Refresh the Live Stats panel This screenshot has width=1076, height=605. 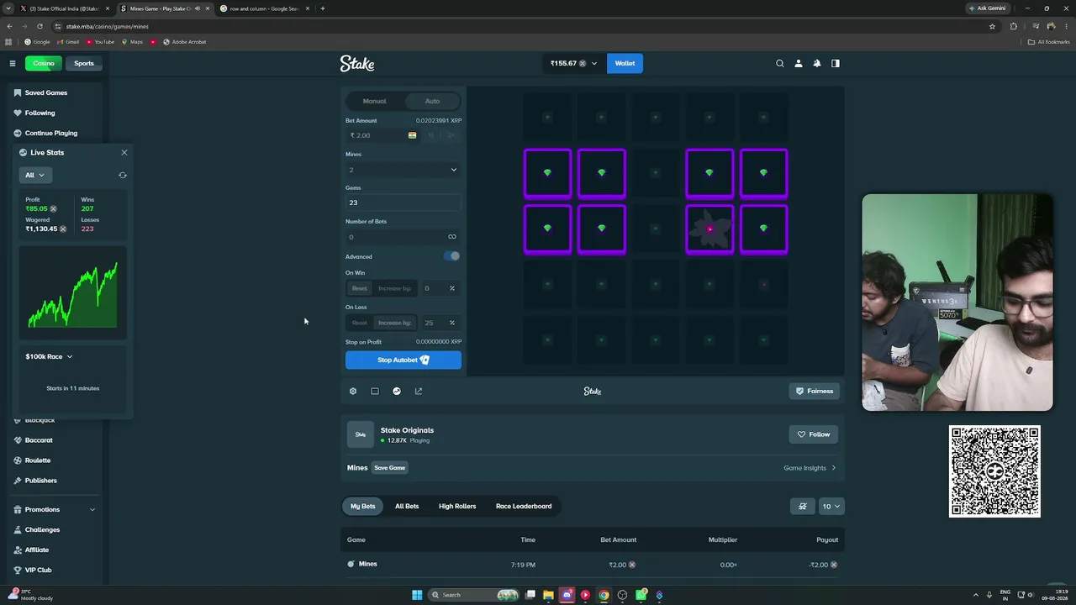[x=123, y=175]
